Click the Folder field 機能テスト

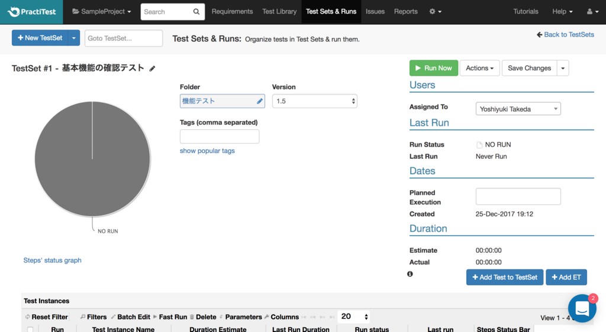(x=223, y=101)
